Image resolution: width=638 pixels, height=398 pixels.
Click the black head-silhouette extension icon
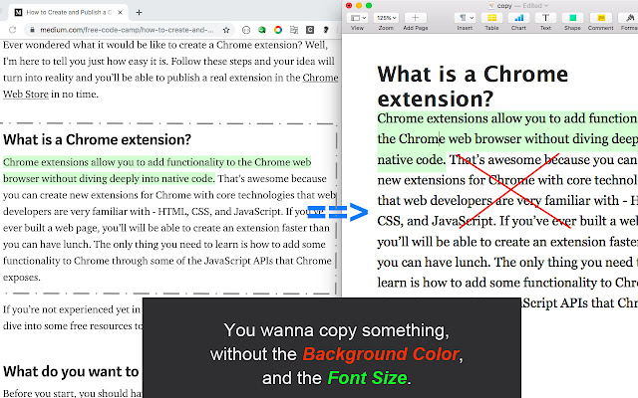tap(326, 30)
